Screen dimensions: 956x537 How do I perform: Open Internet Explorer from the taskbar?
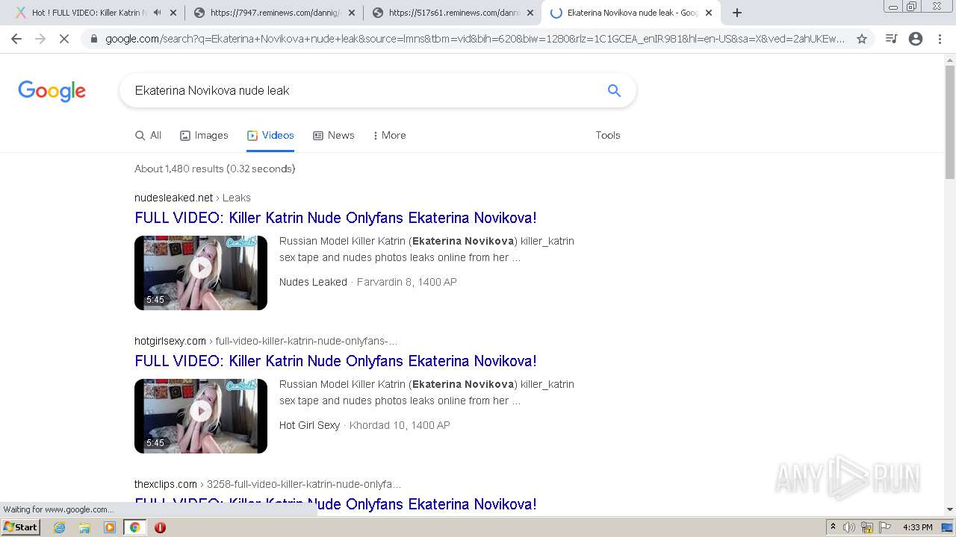60,527
